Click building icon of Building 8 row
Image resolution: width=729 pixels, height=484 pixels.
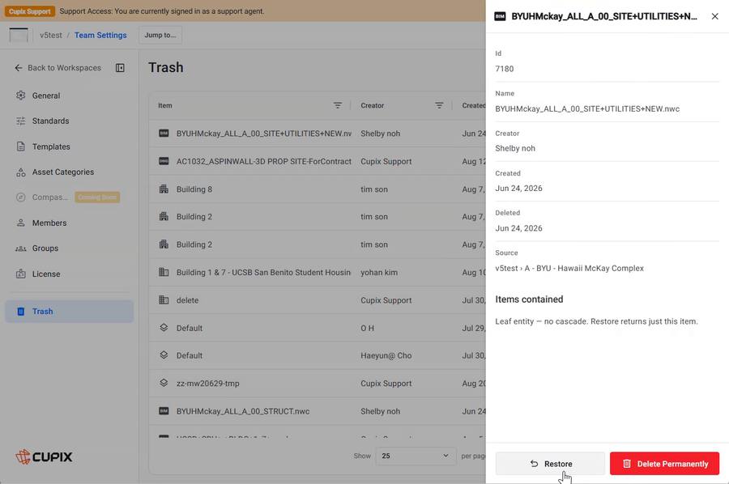tap(164, 189)
